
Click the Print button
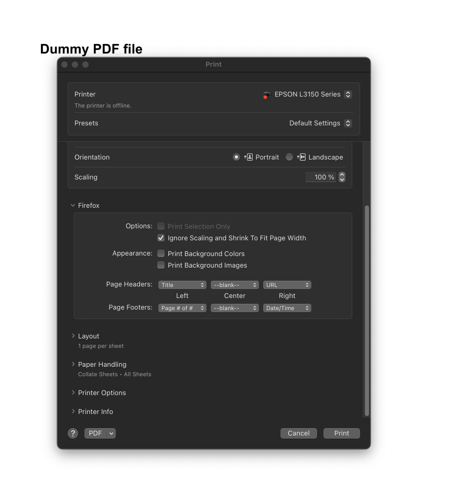pyautogui.click(x=341, y=433)
